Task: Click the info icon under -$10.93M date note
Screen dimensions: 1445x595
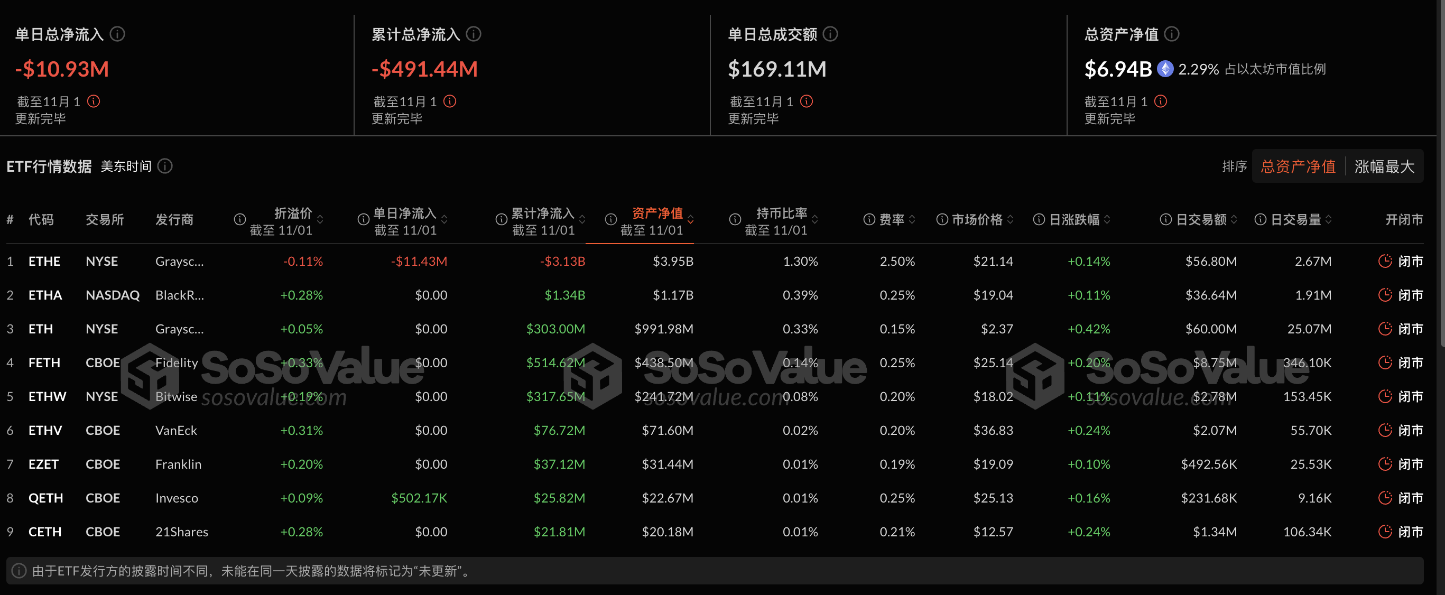Action: [95, 101]
